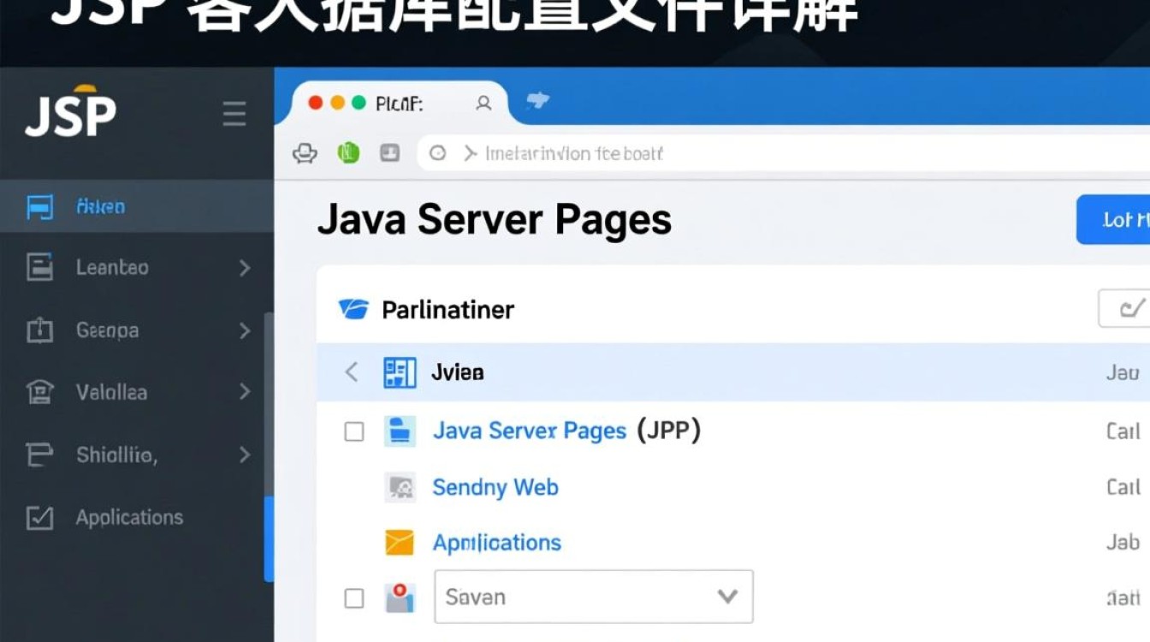Click the green extension icon near address bar

[x=347, y=152]
